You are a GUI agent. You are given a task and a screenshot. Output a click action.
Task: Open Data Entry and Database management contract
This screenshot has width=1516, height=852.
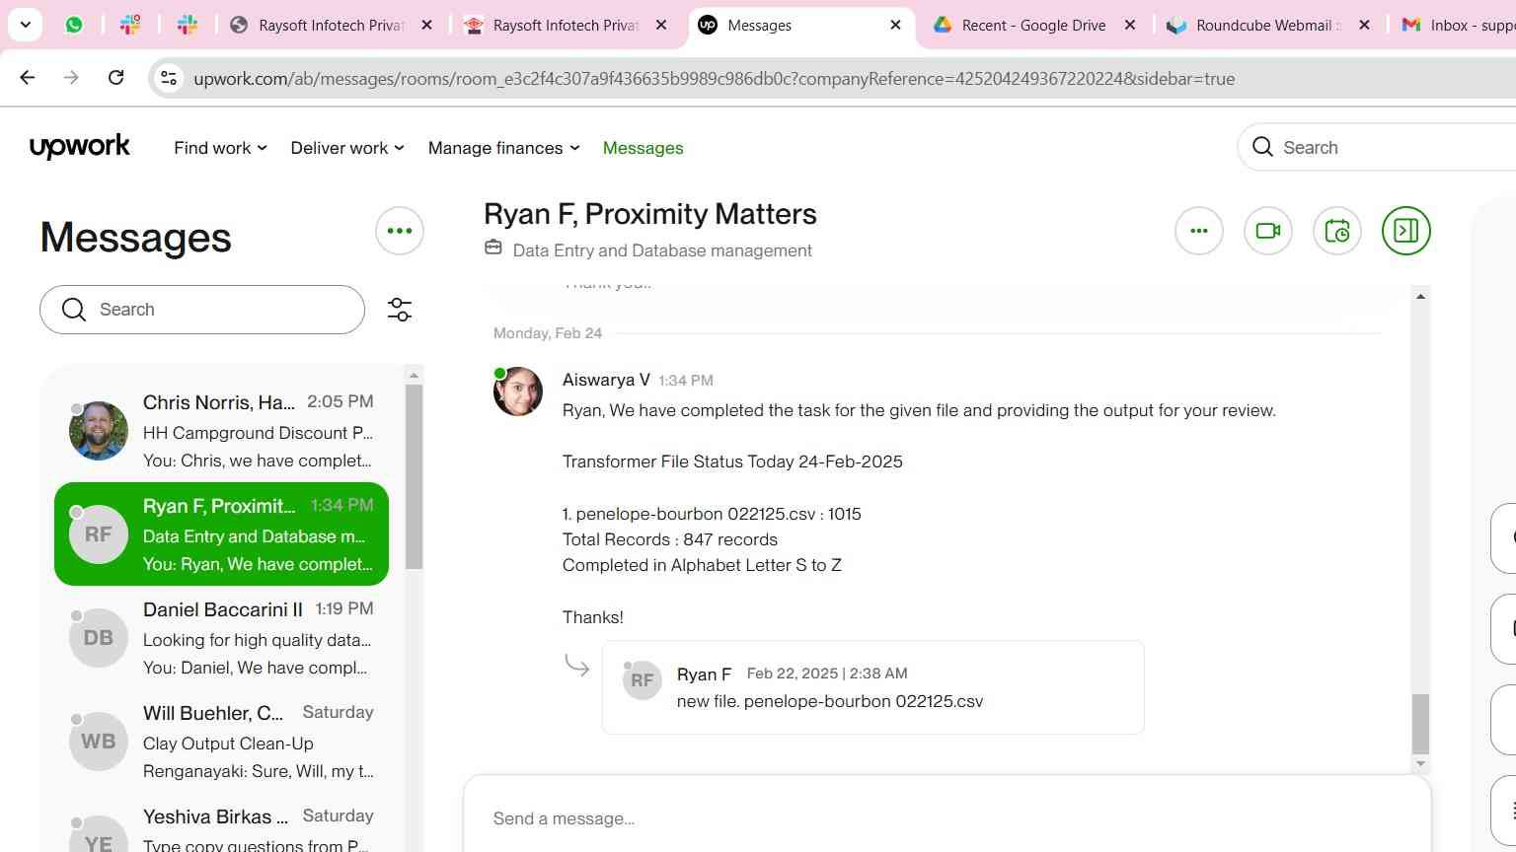[x=662, y=250]
